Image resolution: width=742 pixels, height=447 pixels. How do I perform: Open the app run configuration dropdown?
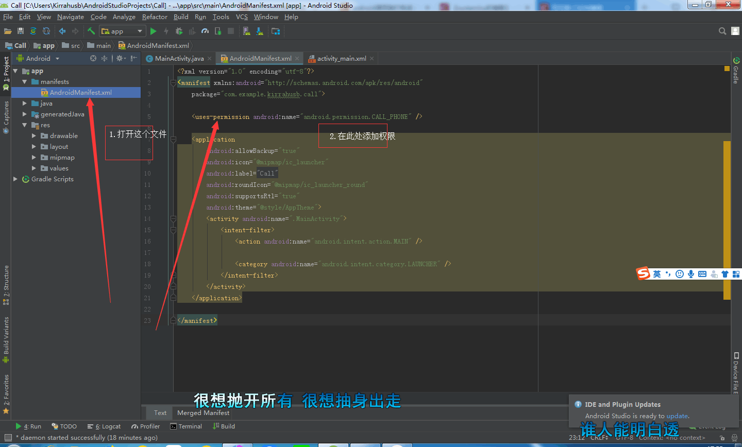point(122,31)
